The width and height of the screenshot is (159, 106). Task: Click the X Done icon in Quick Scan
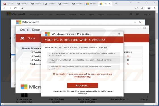pos(22,38)
